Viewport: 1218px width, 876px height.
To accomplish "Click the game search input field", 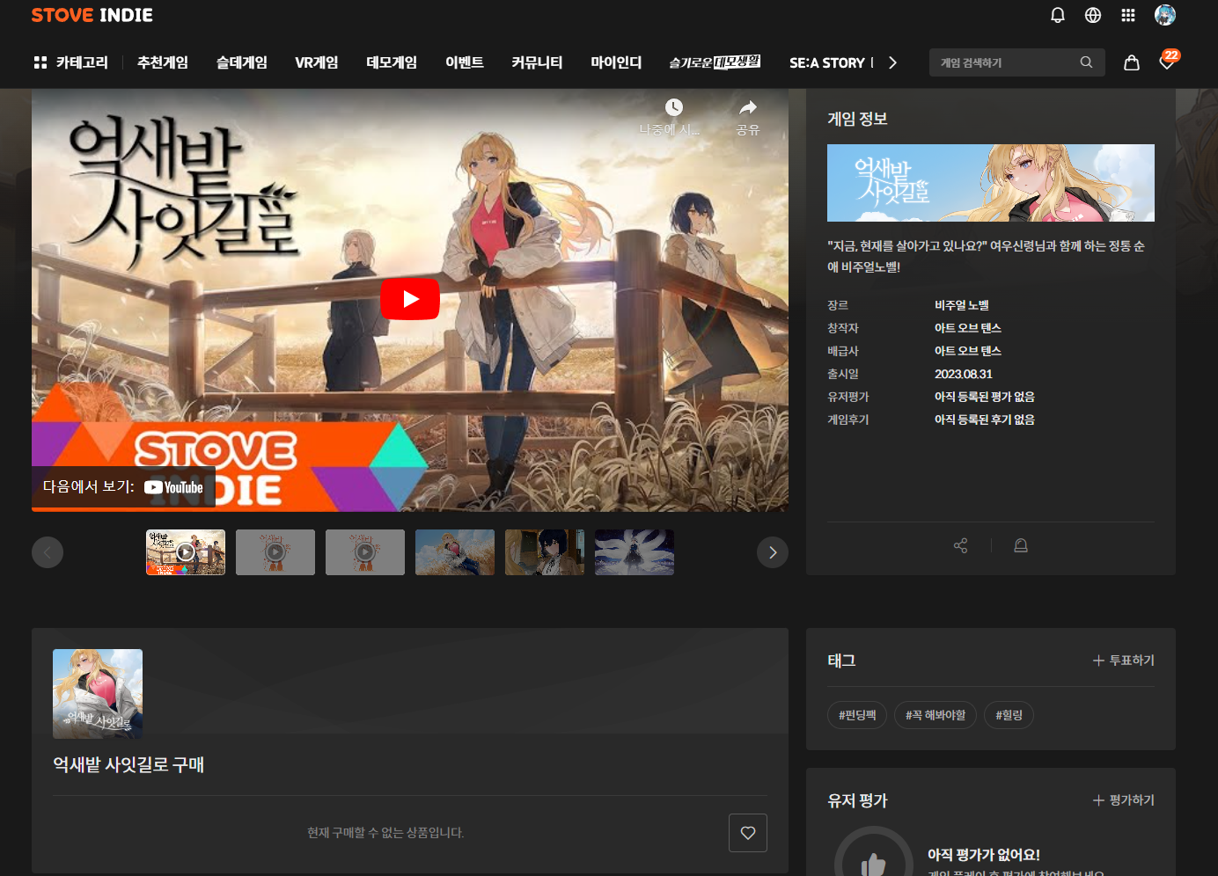I will click(1003, 62).
